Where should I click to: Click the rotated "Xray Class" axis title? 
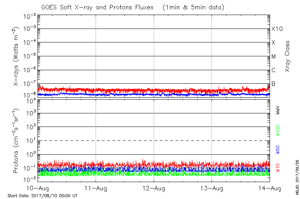(287, 56)
